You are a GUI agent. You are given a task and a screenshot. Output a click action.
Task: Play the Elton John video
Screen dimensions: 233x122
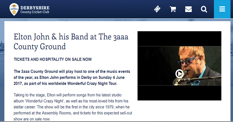(179, 74)
